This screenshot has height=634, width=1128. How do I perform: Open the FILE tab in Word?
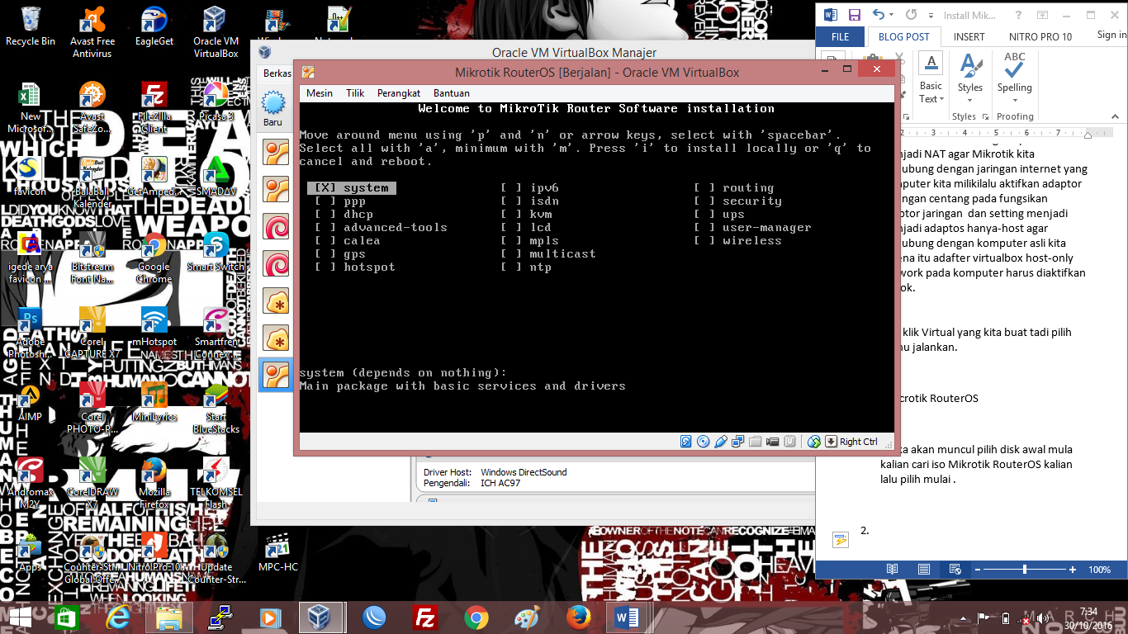[x=841, y=36]
